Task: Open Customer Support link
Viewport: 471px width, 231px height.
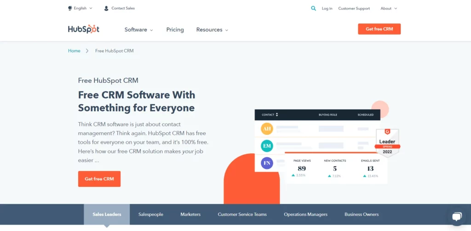Action: tap(354, 8)
